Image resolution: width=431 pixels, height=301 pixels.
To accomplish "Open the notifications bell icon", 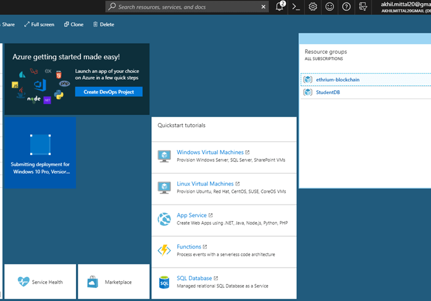I will (280, 7).
